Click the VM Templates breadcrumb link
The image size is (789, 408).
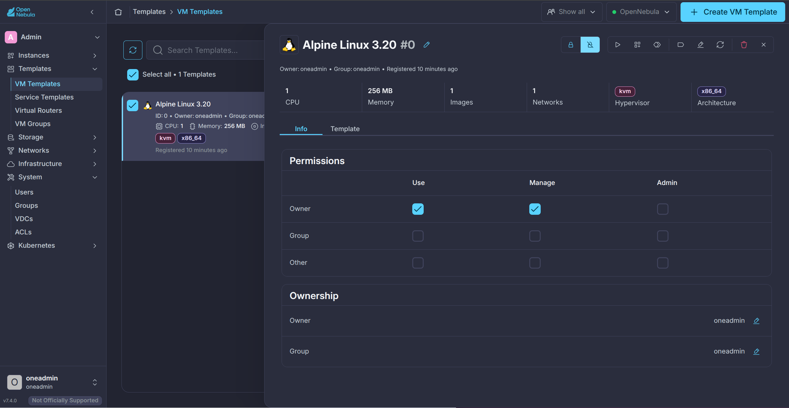pyautogui.click(x=200, y=12)
